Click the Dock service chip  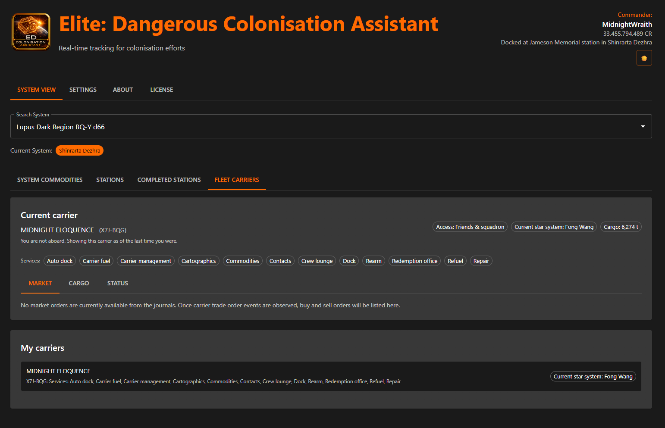tap(349, 261)
